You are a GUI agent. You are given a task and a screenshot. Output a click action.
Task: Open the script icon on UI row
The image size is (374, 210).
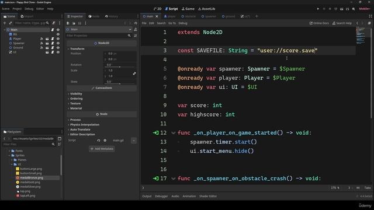53,52
